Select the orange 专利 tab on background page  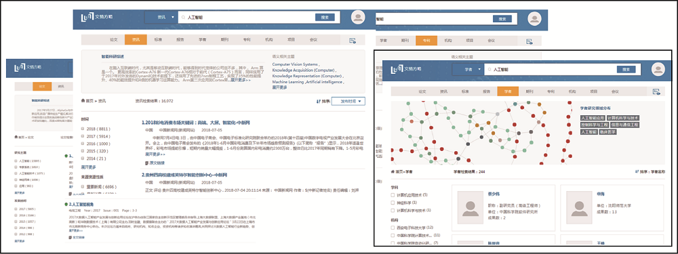coord(426,41)
